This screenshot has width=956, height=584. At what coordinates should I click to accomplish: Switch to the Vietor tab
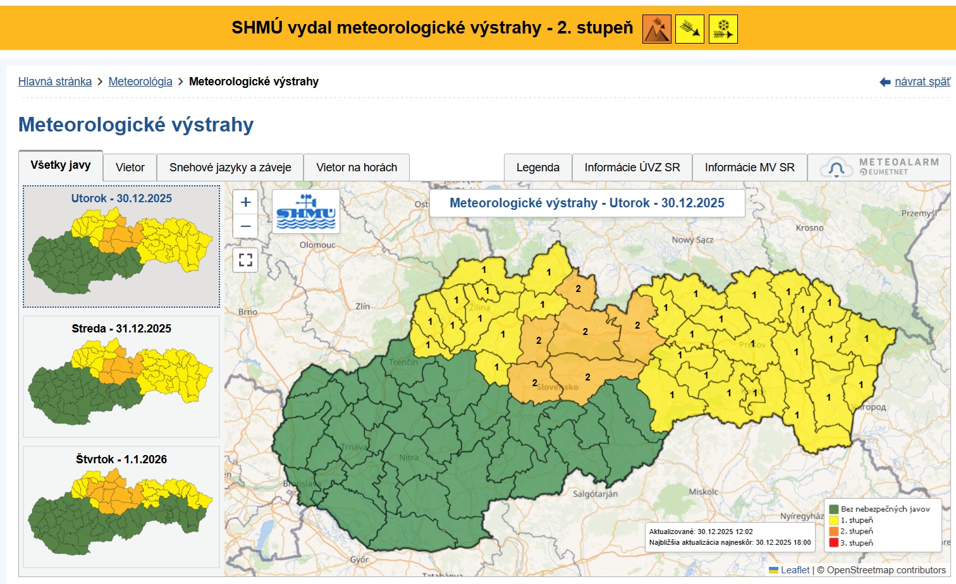[130, 167]
